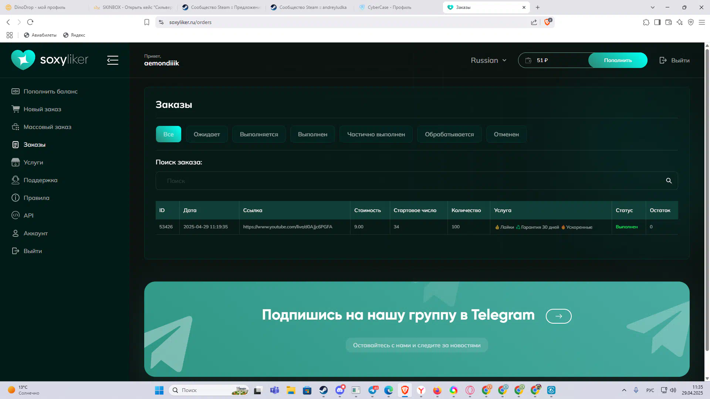Open Firefox from the taskbar
This screenshot has width=710, height=399.
click(437, 390)
